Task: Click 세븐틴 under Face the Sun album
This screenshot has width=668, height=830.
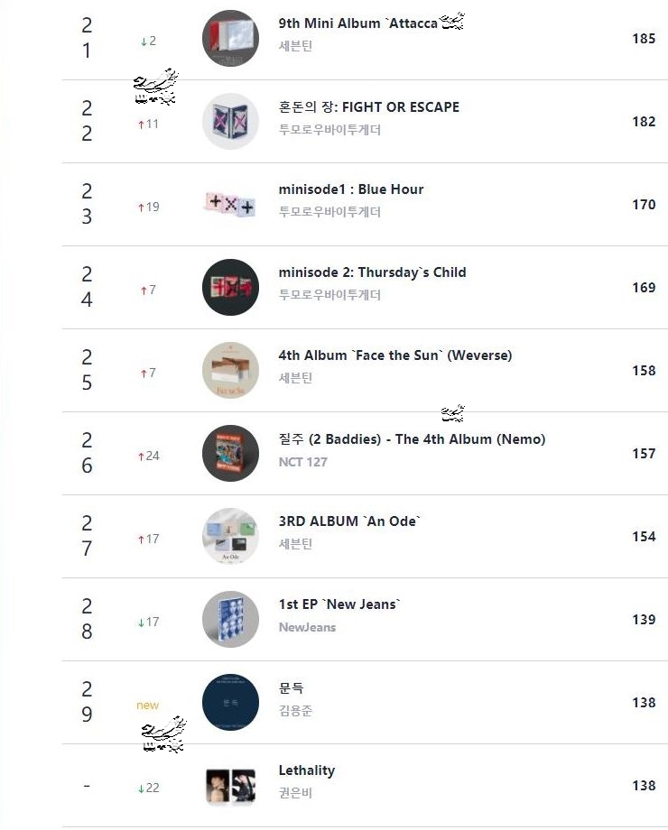Action: point(296,379)
